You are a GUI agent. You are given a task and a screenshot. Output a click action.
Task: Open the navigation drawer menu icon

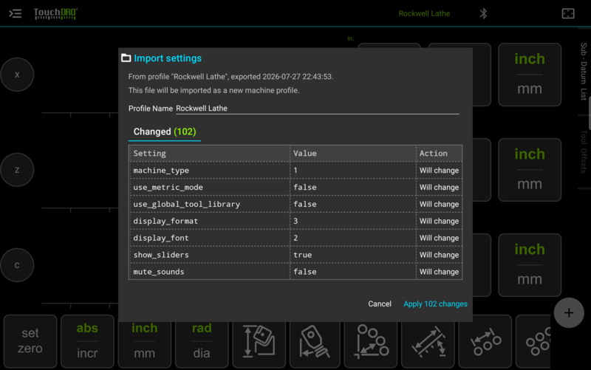click(x=15, y=14)
